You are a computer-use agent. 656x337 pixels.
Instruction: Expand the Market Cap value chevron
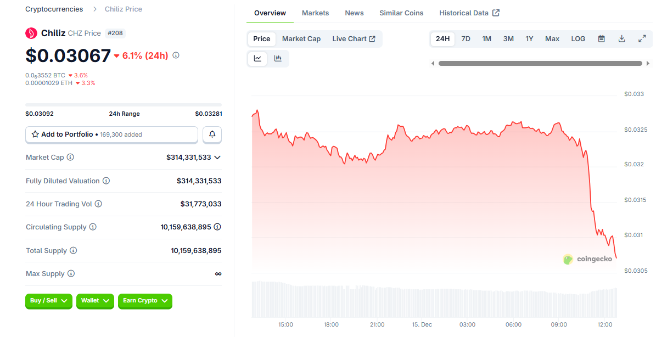click(x=217, y=158)
